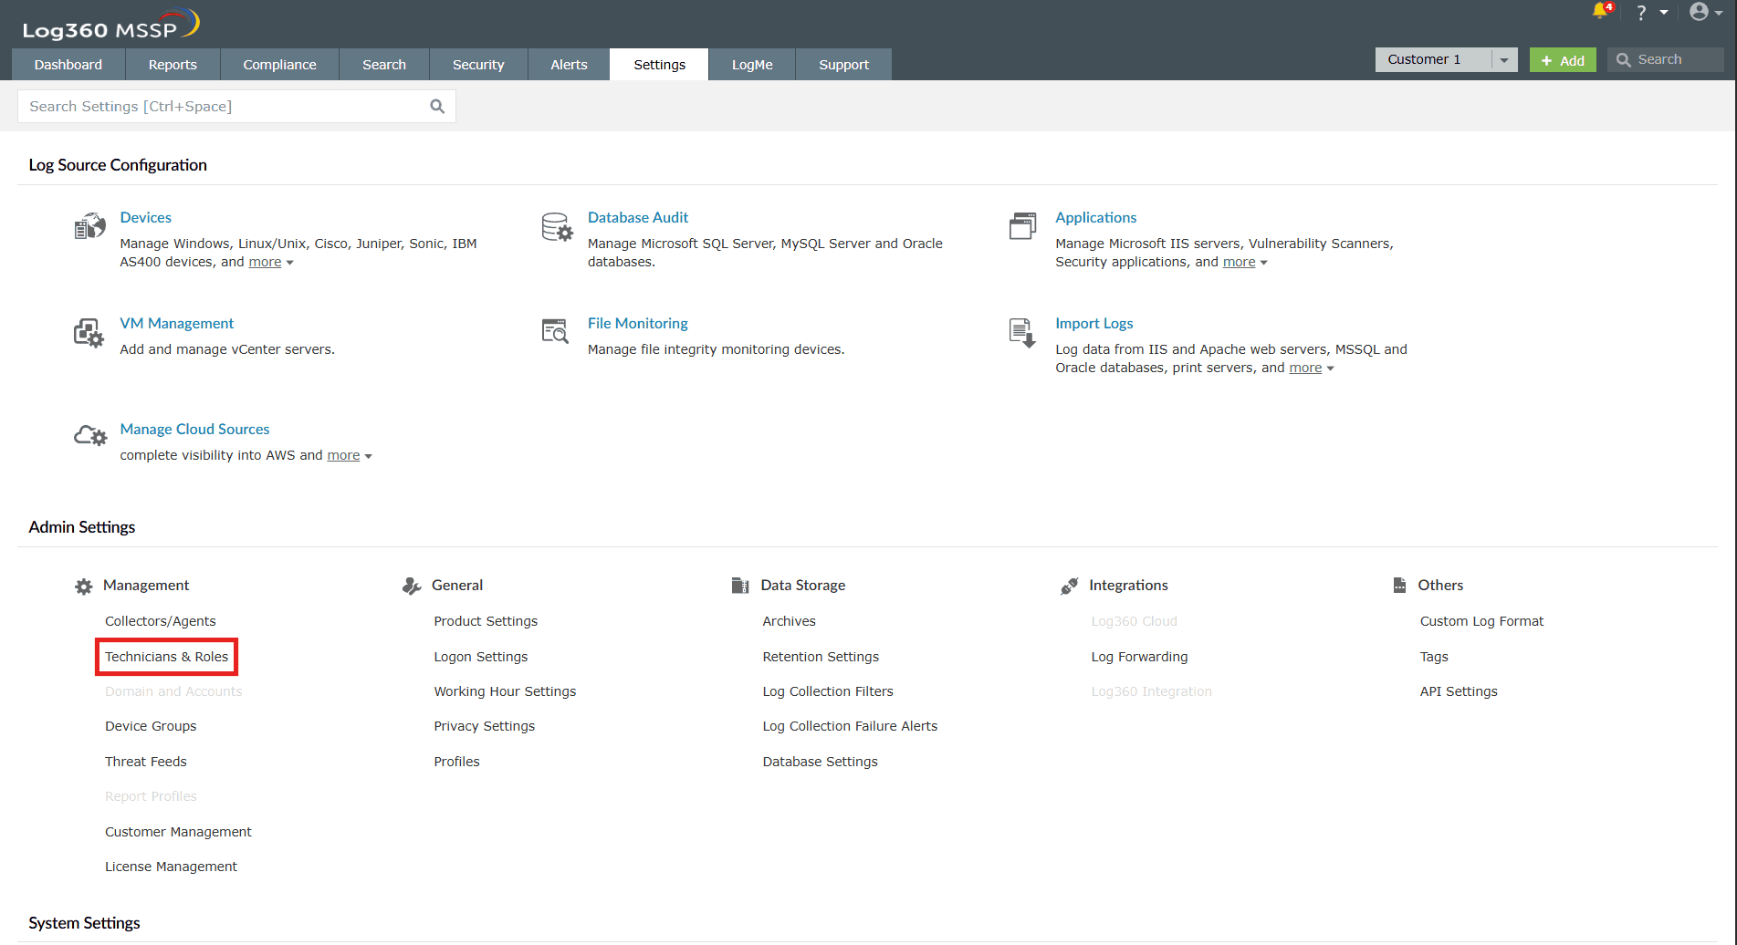The image size is (1737, 945).
Task: Open Privacy Settings
Action: 485,726
